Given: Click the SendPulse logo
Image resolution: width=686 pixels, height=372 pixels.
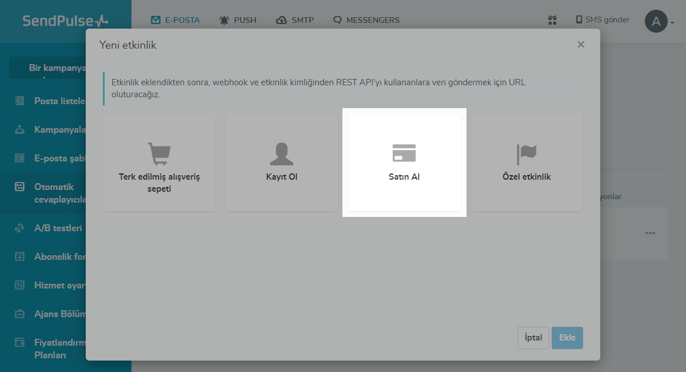Looking at the screenshot, I should coord(65,21).
